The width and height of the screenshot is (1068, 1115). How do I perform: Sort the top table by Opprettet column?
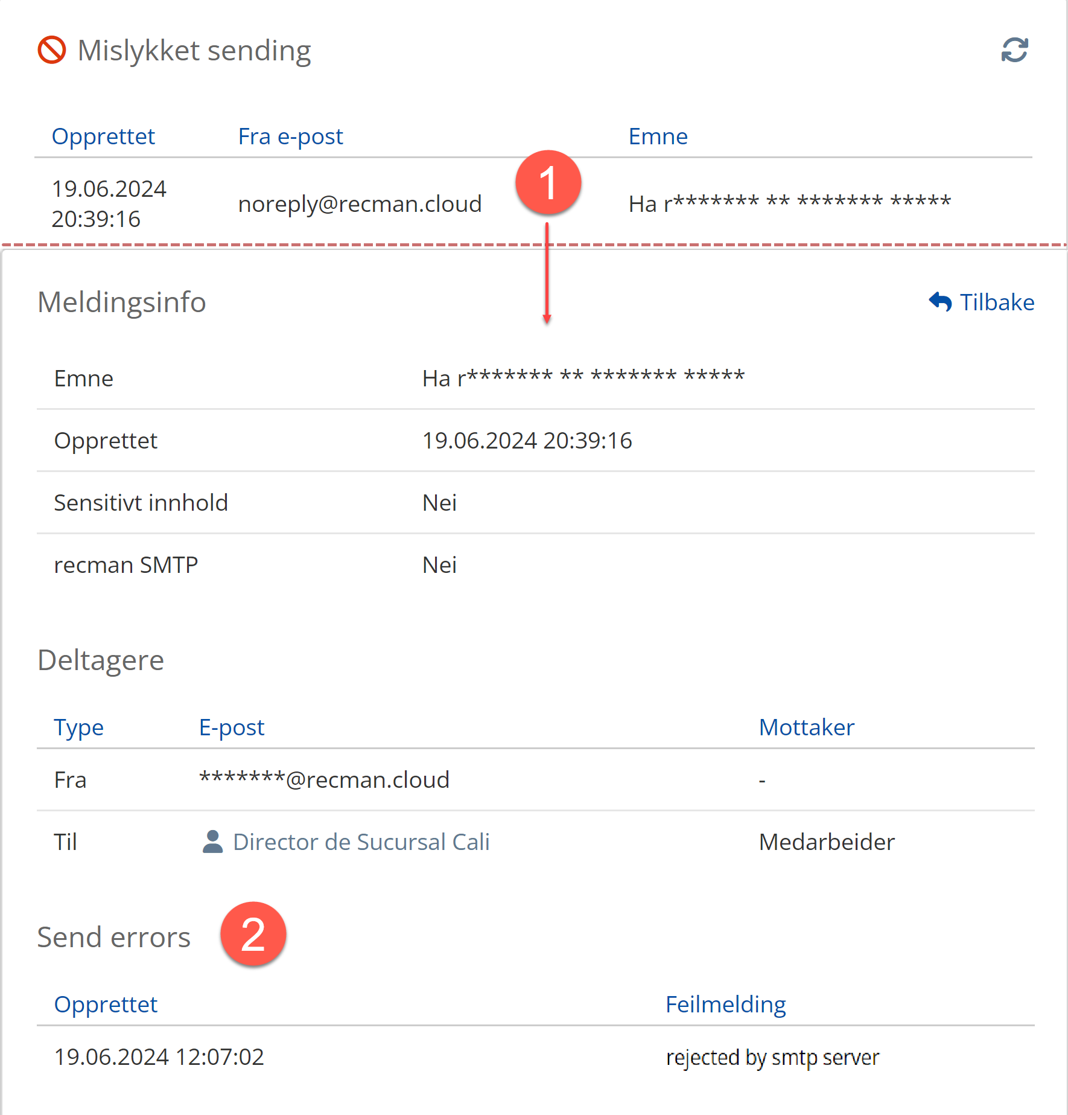103,136
